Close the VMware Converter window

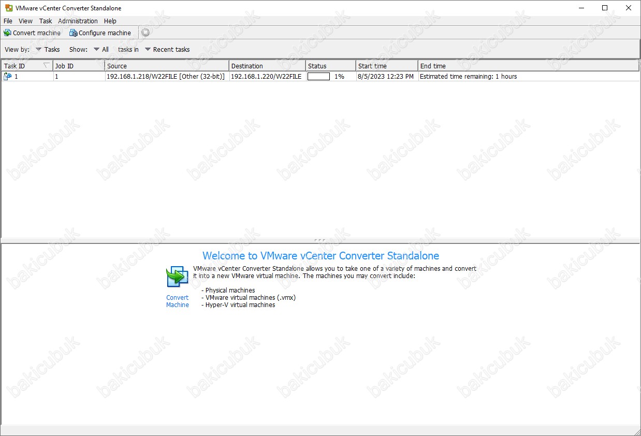click(x=629, y=8)
